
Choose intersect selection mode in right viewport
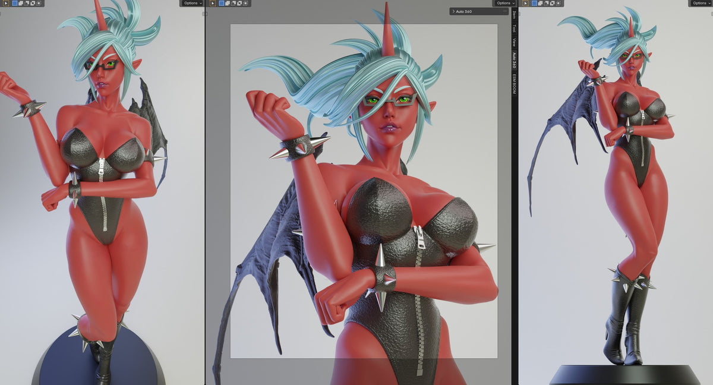[558, 3]
